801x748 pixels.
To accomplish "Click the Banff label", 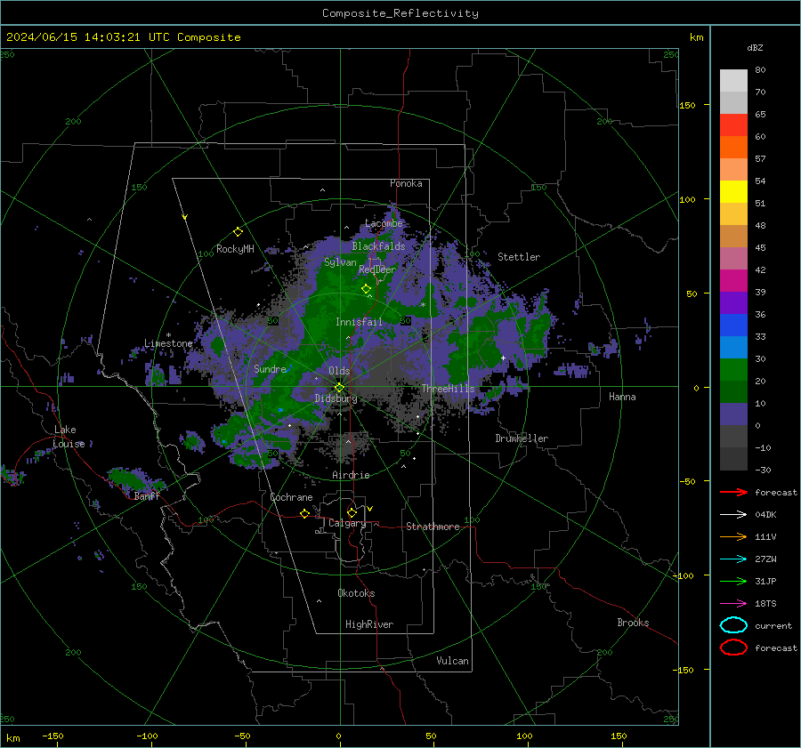I will point(147,496).
